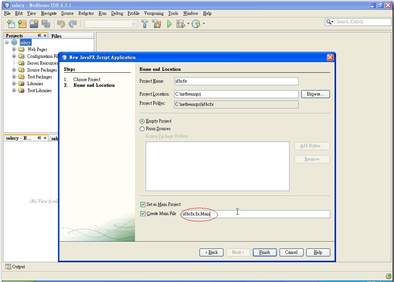Image resolution: width=394 pixels, height=282 pixels.
Task: Click the Output window icon
Action: pyautogui.click(x=8, y=267)
